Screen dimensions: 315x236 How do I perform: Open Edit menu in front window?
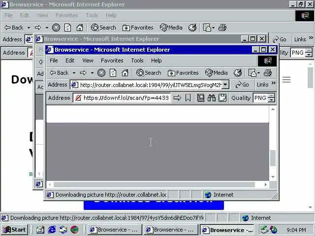click(x=70, y=60)
